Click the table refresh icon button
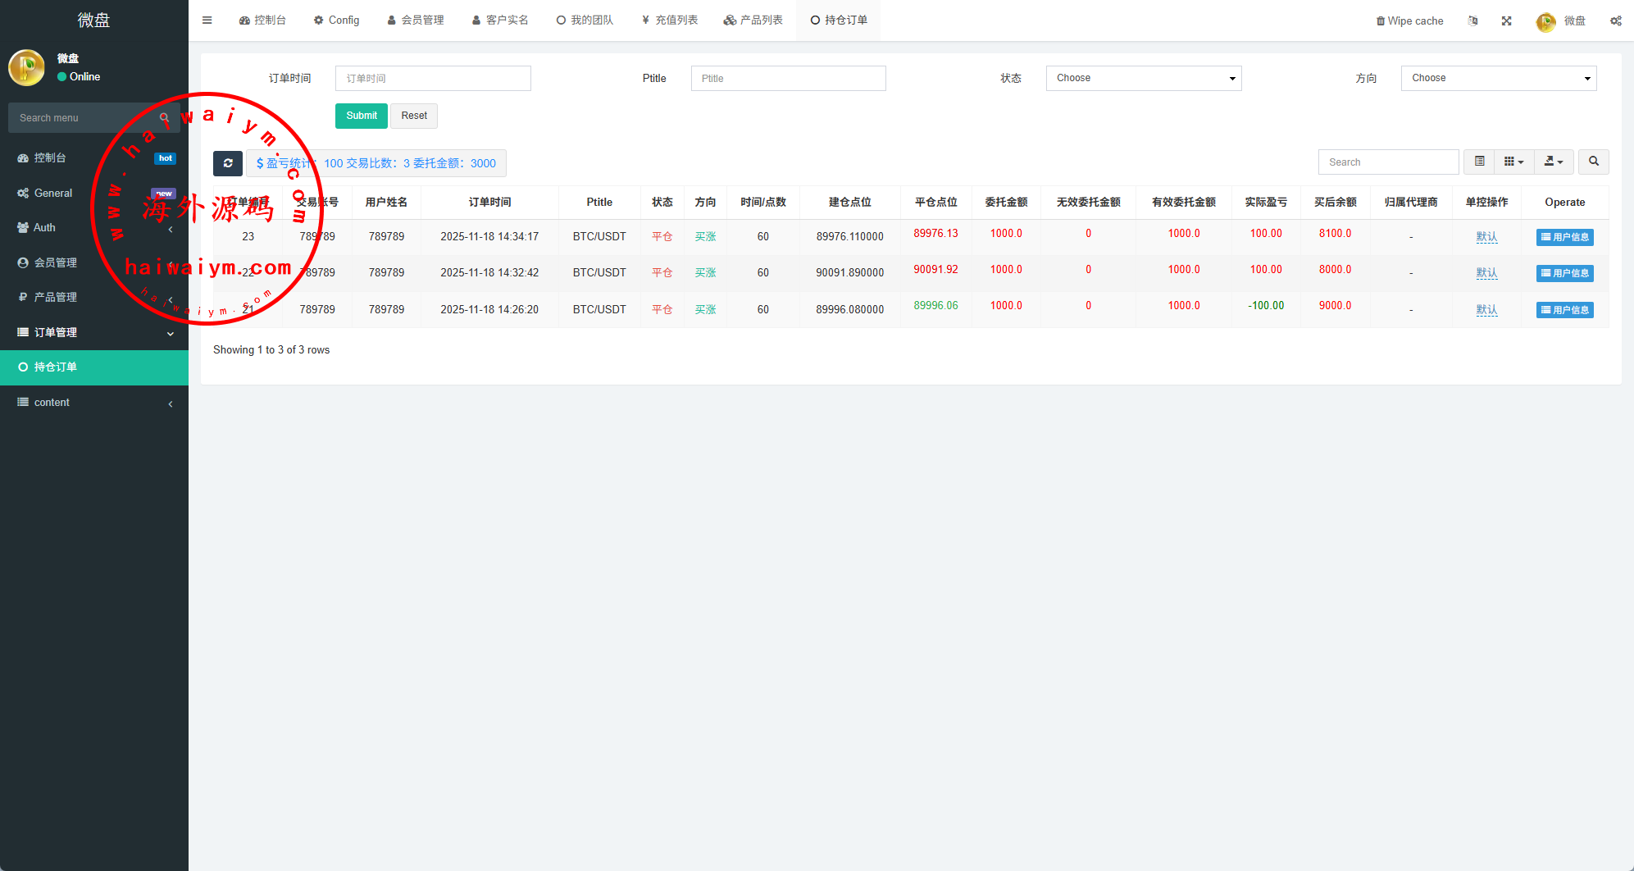1634x871 pixels. point(228,163)
